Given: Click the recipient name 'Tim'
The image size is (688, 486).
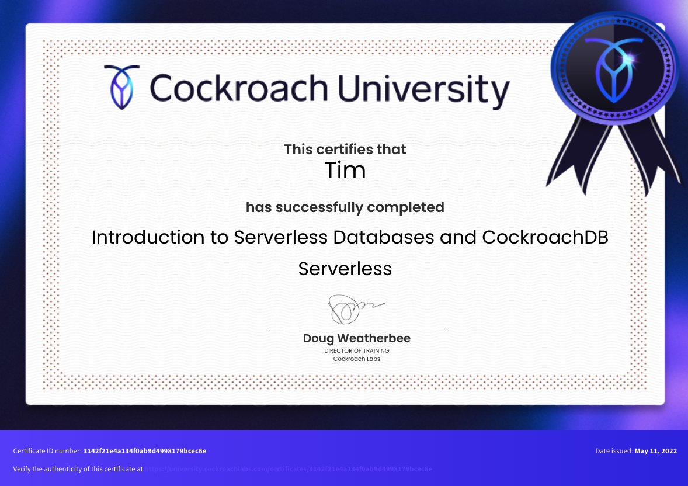Looking at the screenshot, I should pos(345,171).
